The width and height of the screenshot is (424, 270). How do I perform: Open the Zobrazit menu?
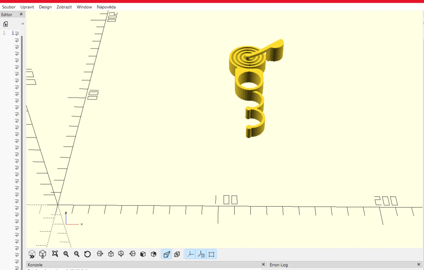pos(64,7)
